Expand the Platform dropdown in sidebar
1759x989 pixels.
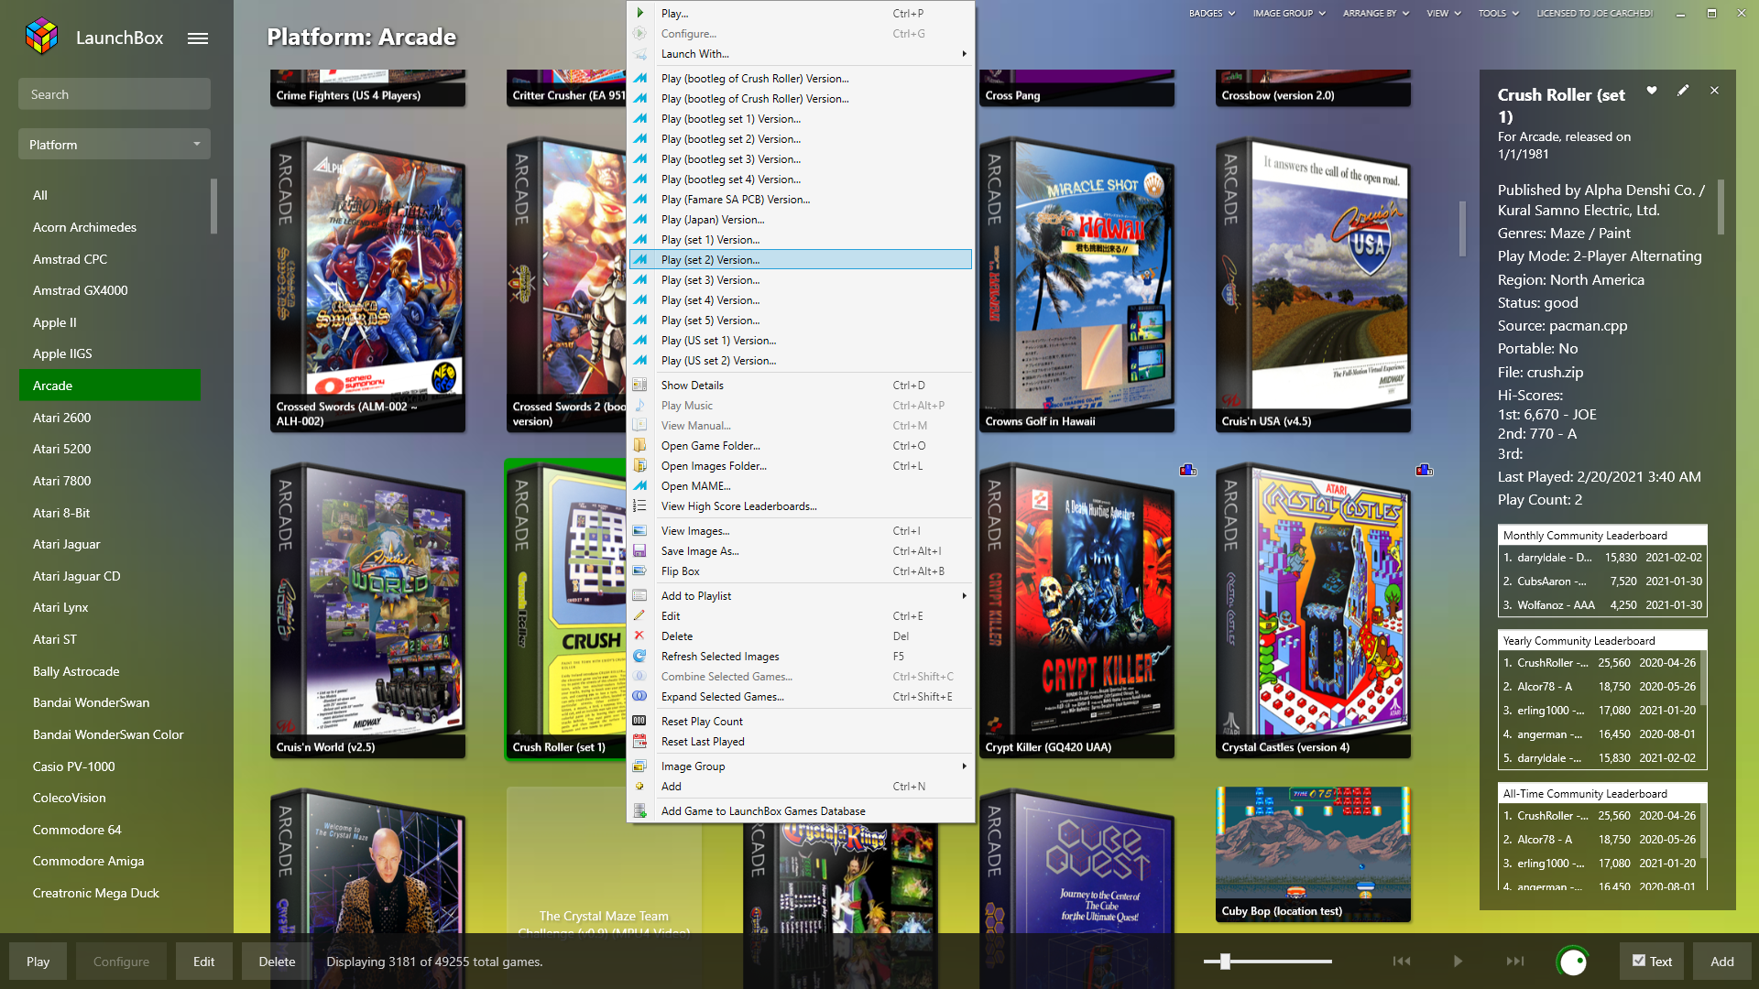click(x=115, y=145)
